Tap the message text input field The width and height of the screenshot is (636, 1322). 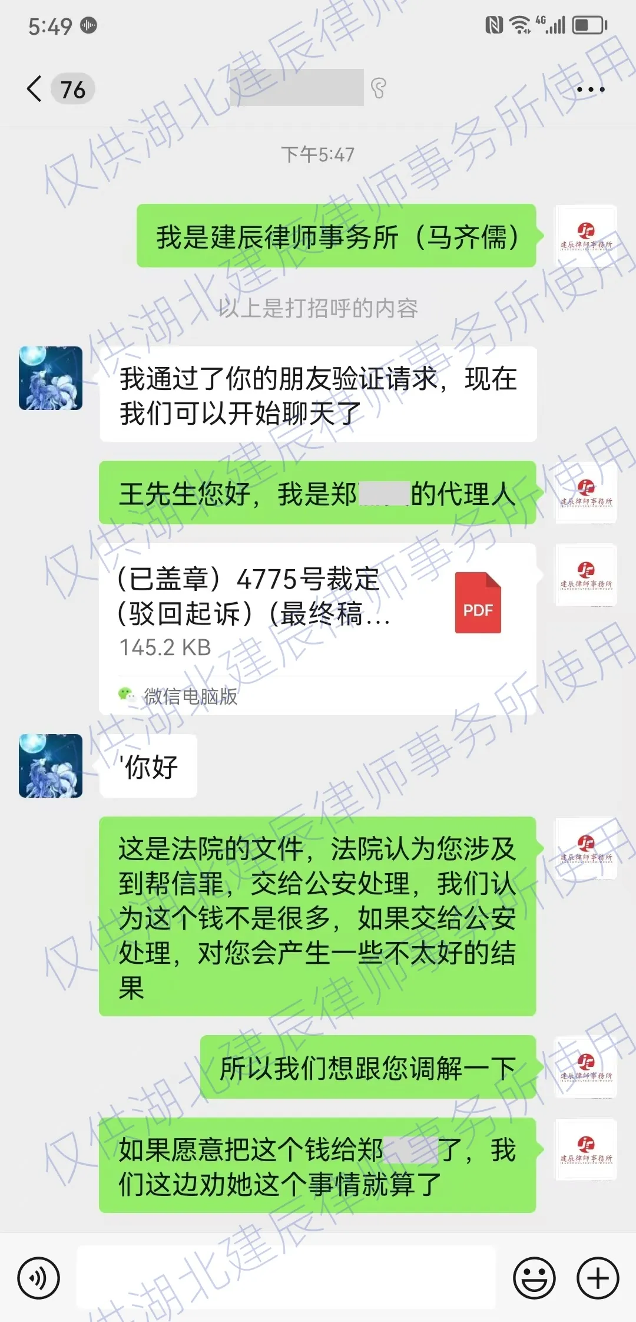click(286, 1277)
